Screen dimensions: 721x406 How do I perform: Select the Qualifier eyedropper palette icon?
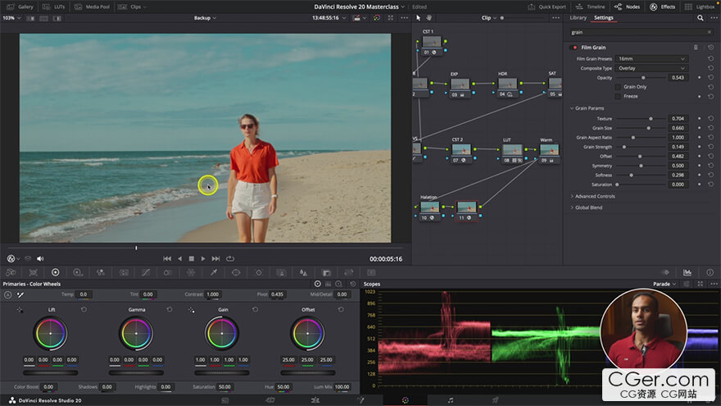pos(214,271)
